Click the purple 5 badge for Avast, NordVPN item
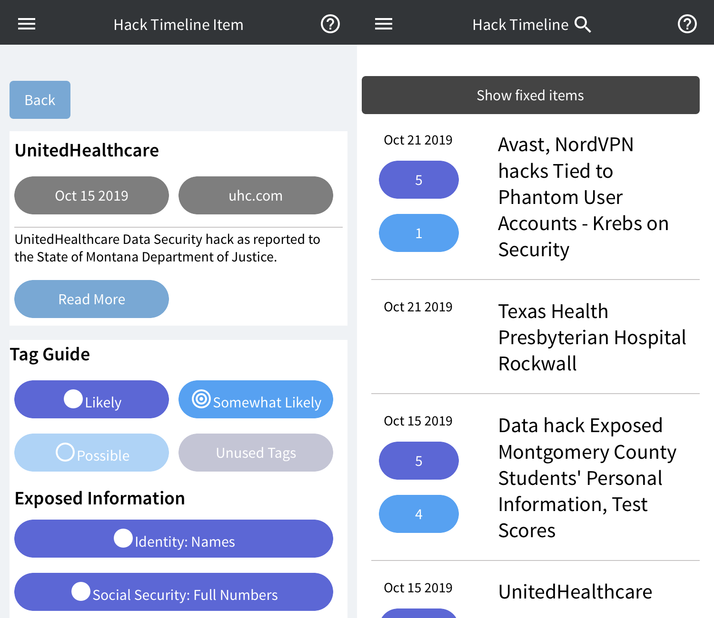This screenshot has height=618, width=714. click(419, 180)
